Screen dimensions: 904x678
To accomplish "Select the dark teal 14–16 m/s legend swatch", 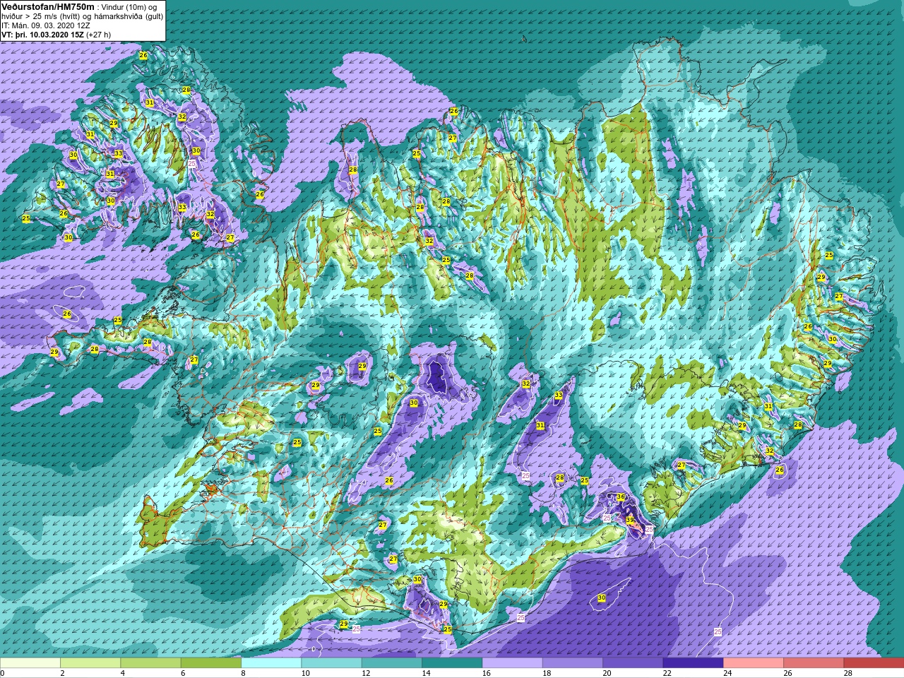I will click(452, 663).
